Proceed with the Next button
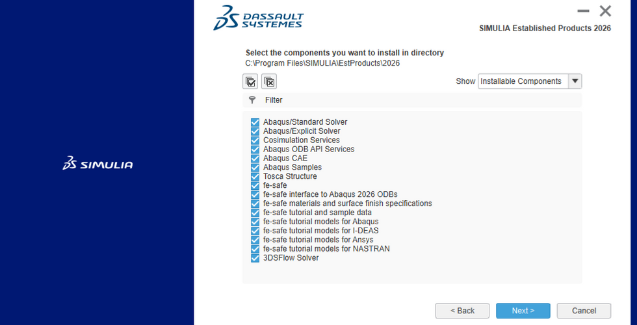The width and height of the screenshot is (637, 325). [523, 311]
